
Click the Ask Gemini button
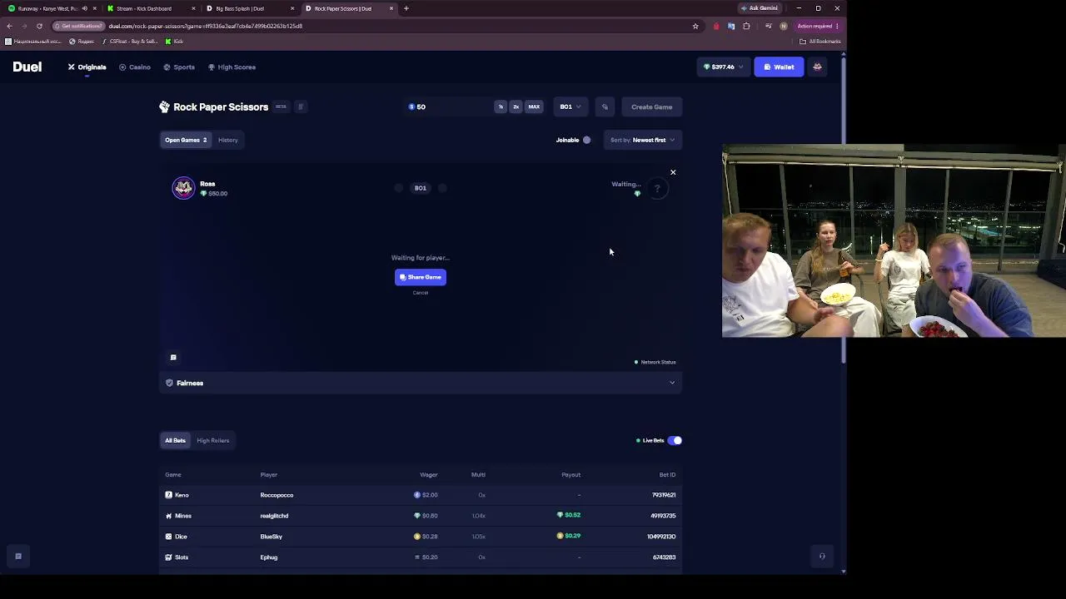coord(760,8)
